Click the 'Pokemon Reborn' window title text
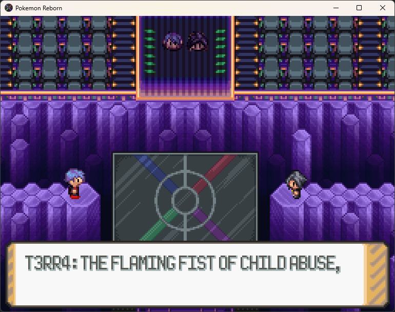 [x=39, y=8]
